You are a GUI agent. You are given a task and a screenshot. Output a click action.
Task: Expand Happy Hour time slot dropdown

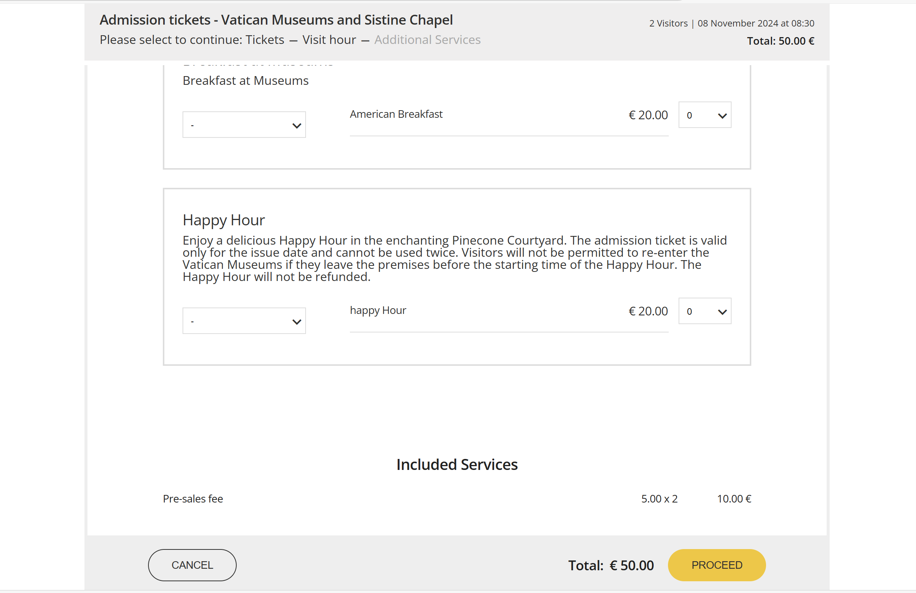tap(244, 321)
